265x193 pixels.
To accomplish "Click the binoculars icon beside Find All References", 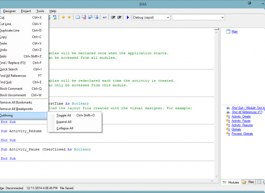I will pyautogui.click(x=228, y=112).
